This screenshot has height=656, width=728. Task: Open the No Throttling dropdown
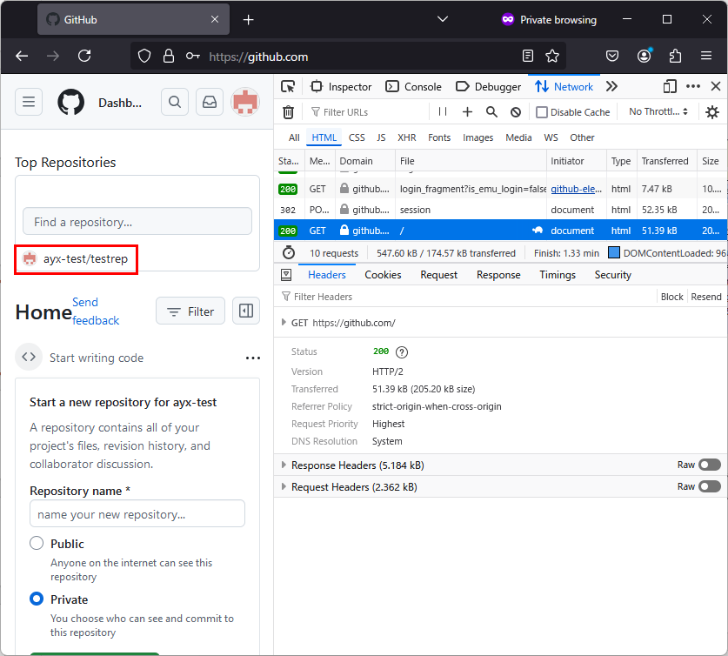pos(658,112)
